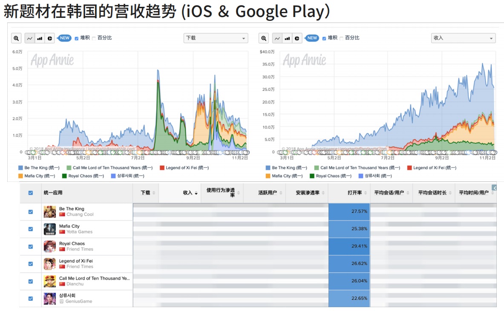
Task: Sort table by 打开率 column
Action: tap(349, 193)
